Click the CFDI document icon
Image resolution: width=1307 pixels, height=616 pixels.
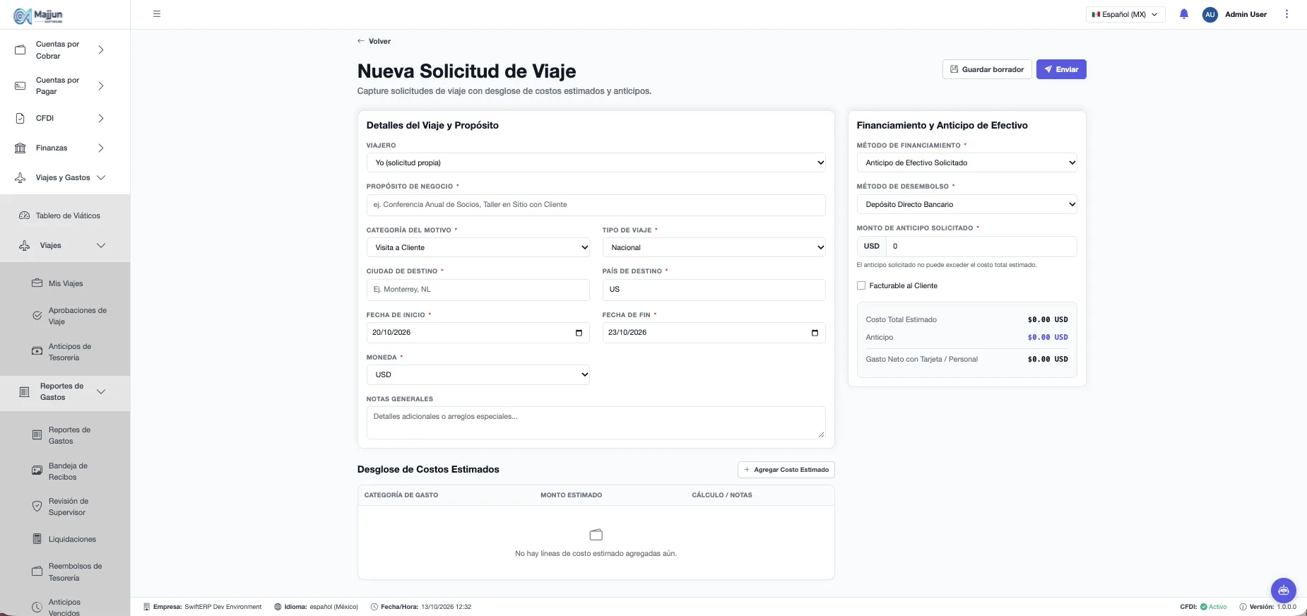pos(20,118)
